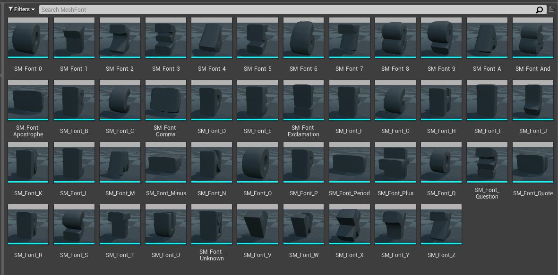Select the SM_Font_8 mesh thumbnail
Screen dimensions: 558x275
point(395,38)
